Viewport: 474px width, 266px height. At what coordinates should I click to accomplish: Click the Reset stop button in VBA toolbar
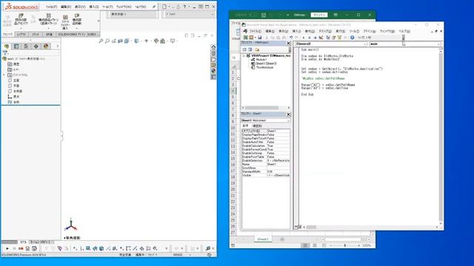[x=315, y=38]
